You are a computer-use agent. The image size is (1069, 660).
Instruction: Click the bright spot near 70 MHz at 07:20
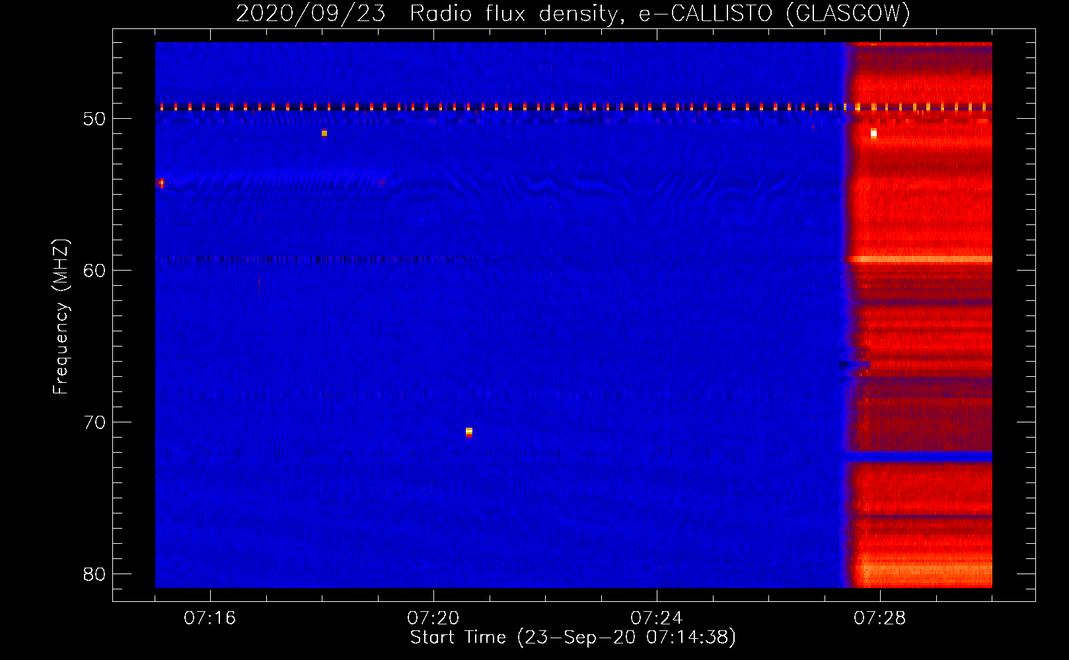click(x=469, y=432)
